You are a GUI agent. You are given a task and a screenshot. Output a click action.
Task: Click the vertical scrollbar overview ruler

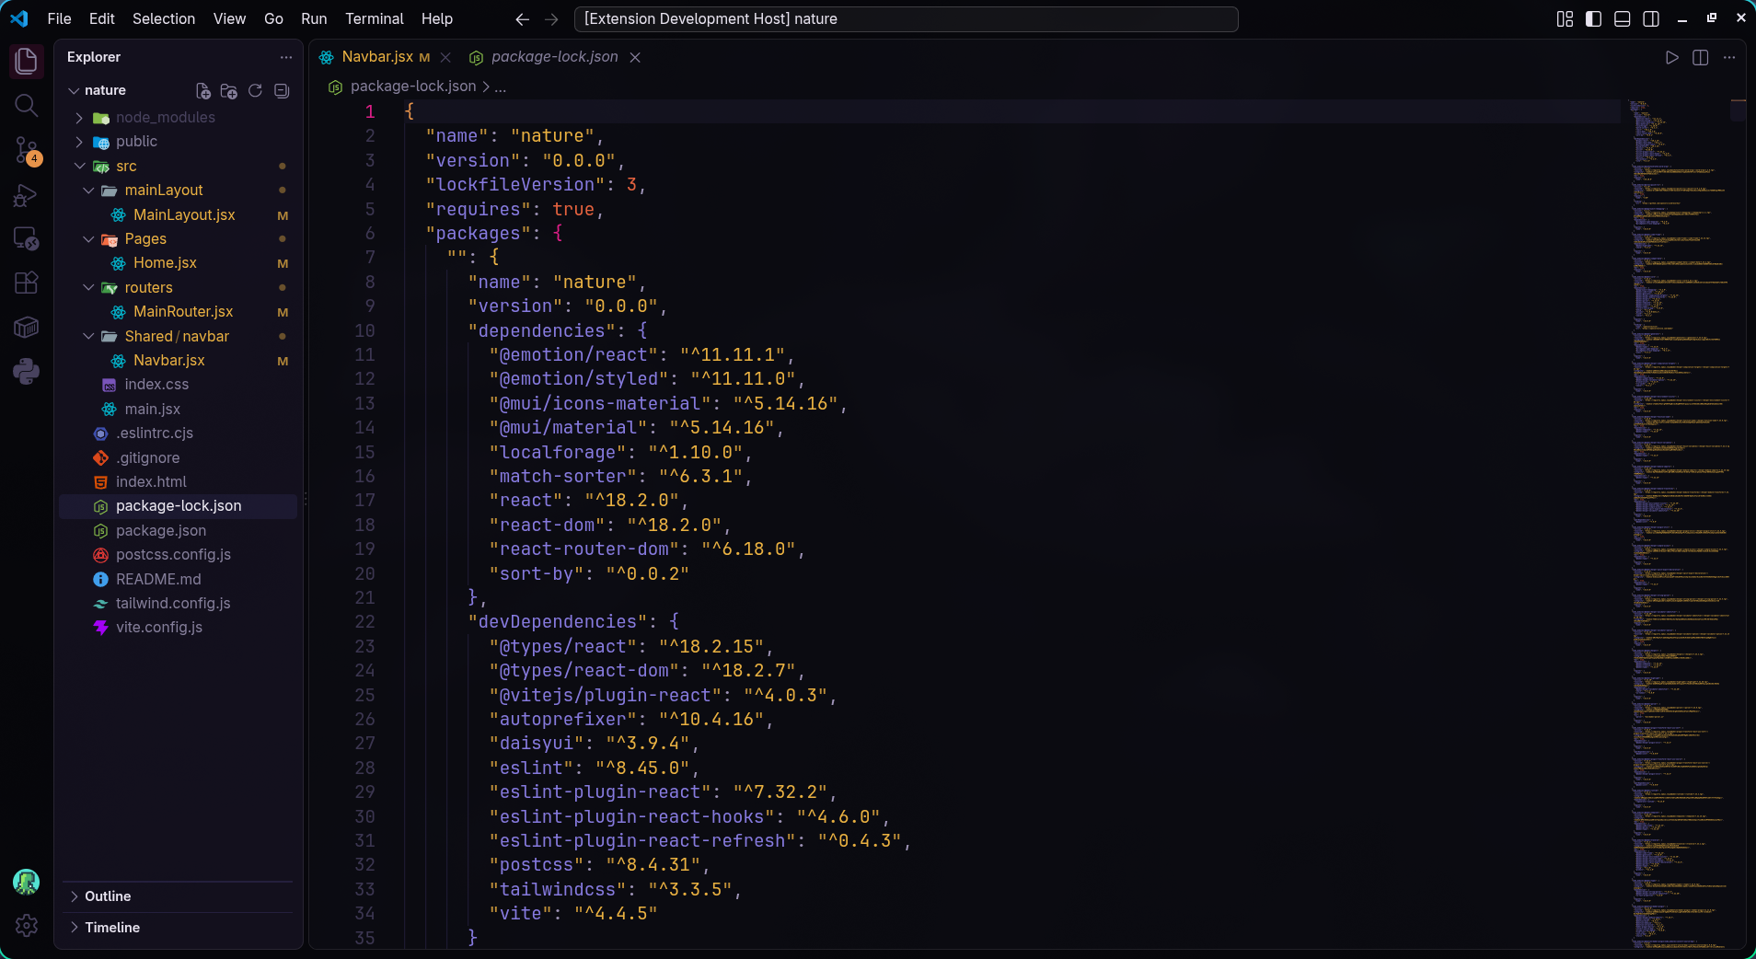1738,524
